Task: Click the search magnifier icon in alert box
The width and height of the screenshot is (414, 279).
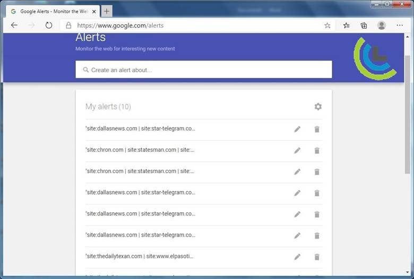Action: pyautogui.click(x=86, y=69)
